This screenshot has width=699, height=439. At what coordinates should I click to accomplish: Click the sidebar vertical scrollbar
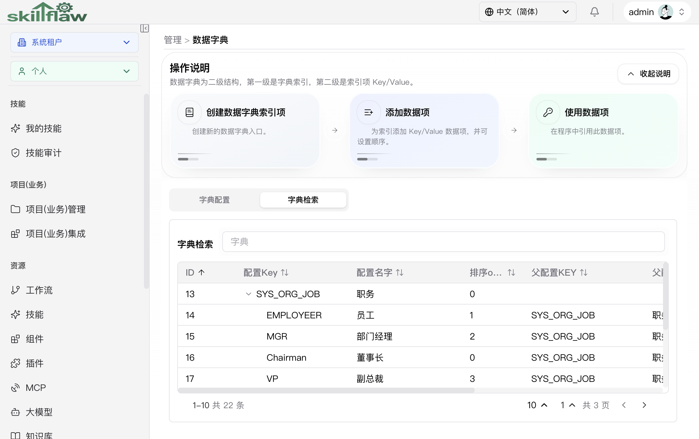146,191
